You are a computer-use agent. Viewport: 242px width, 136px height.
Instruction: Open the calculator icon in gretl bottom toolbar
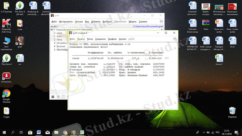tap(53, 97)
